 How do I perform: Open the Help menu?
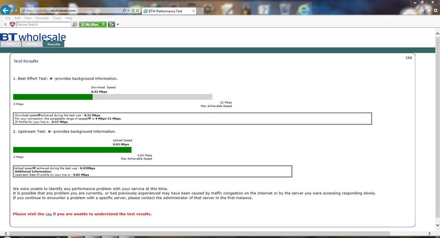tap(69, 18)
